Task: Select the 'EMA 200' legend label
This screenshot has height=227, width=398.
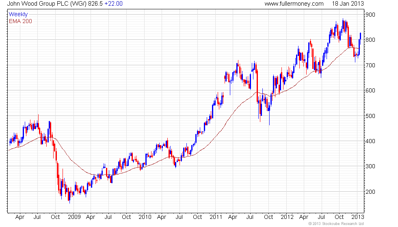Action: 21,21
